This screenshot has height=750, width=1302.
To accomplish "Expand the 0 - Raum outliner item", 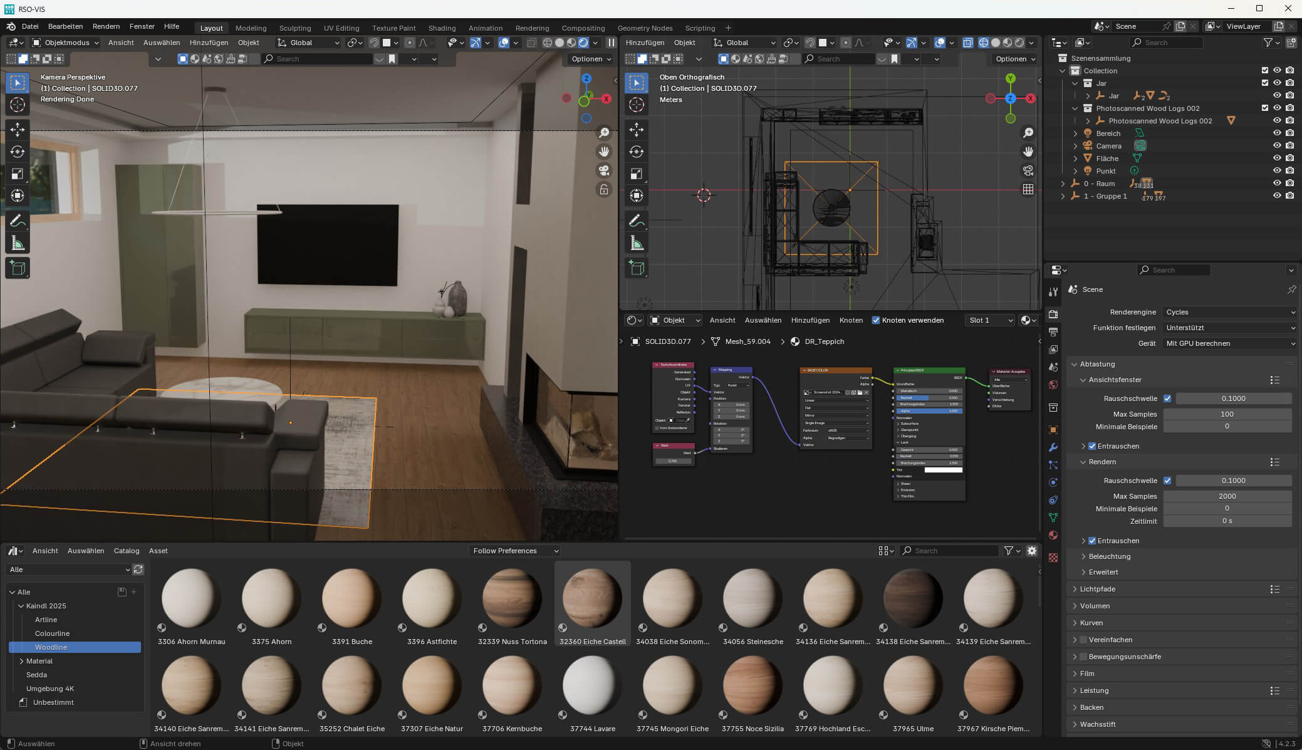I will click(x=1063, y=184).
